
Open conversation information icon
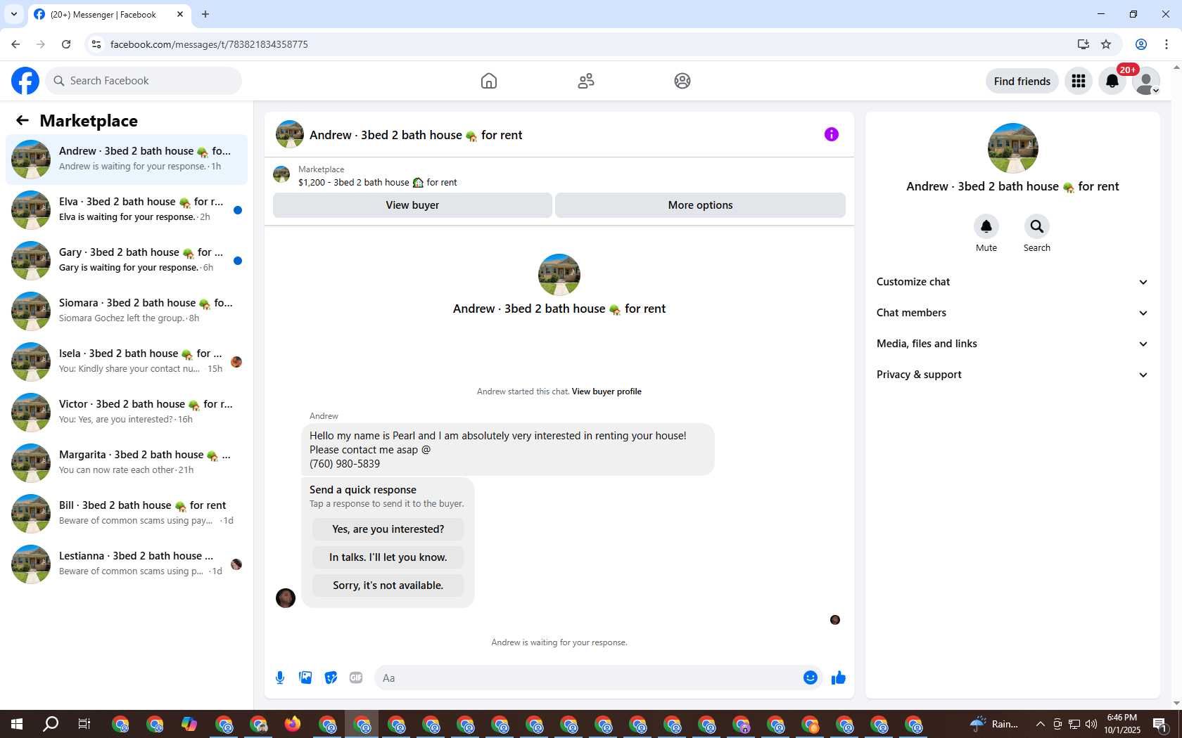pyautogui.click(x=832, y=134)
